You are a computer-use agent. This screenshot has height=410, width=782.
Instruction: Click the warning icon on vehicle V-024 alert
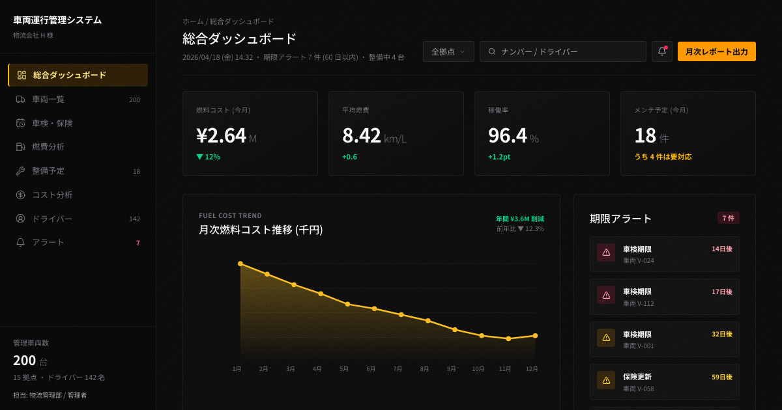[606, 253]
